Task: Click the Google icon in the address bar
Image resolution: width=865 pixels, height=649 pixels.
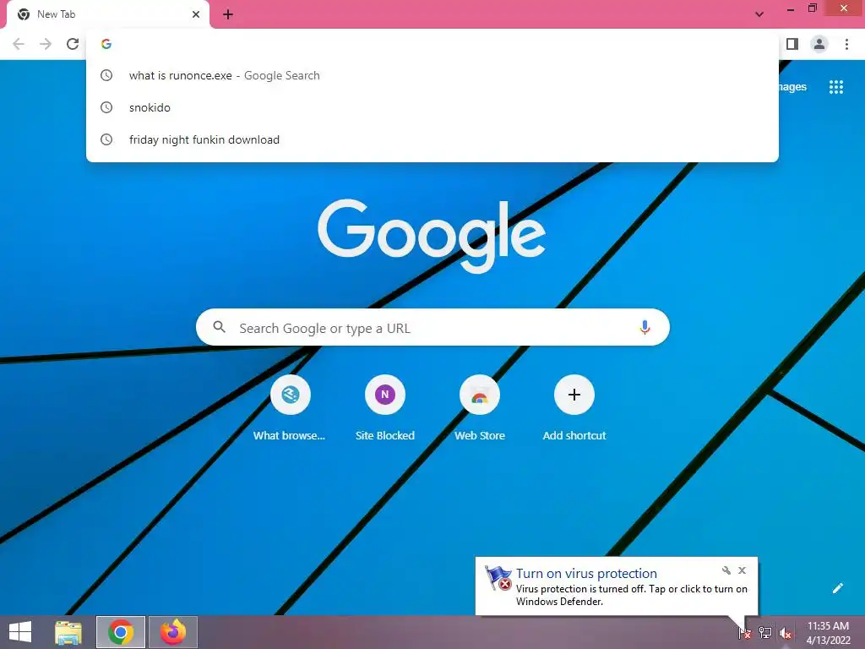Action: pos(106,44)
